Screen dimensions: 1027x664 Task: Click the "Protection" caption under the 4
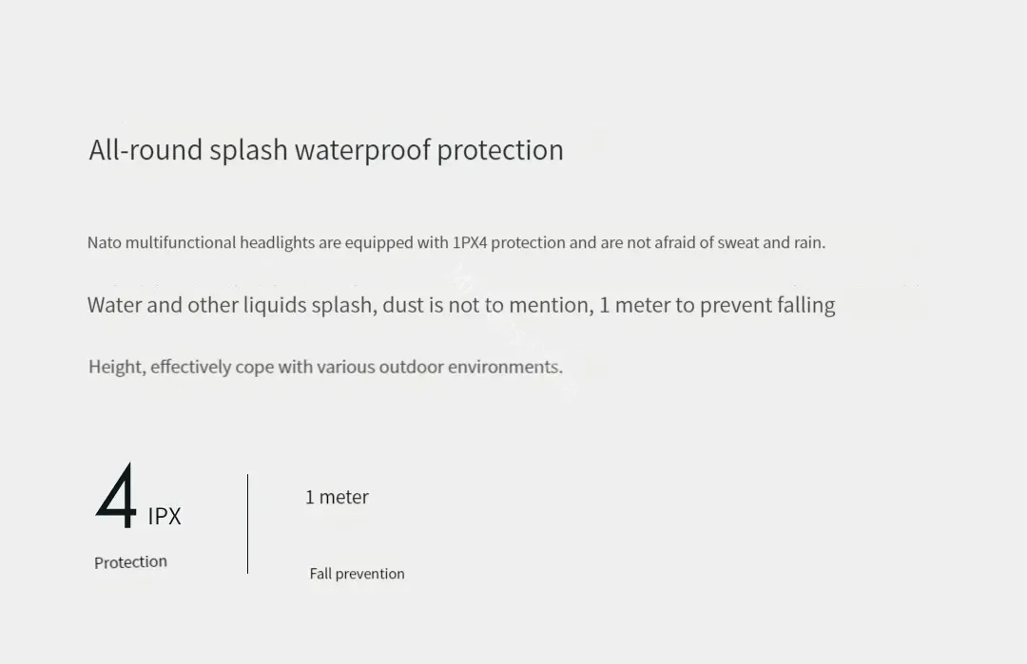click(130, 562)
